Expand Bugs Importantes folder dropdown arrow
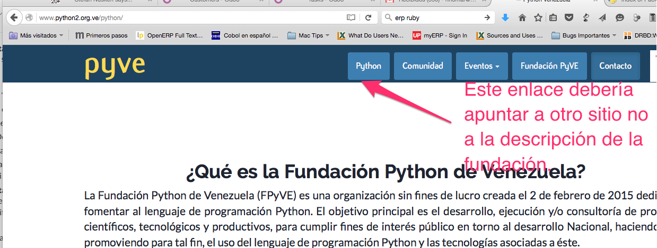Screen dimensions: 657x248 614,35
